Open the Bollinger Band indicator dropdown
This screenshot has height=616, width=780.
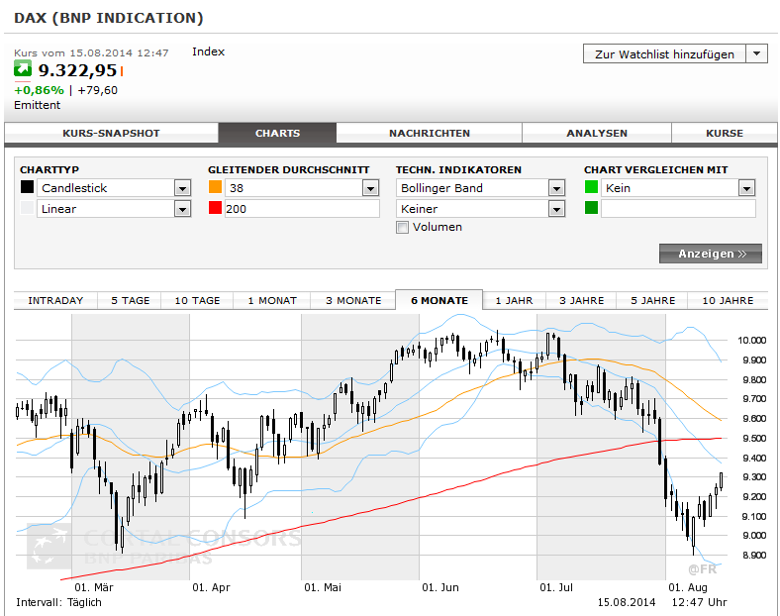[556, 188]
